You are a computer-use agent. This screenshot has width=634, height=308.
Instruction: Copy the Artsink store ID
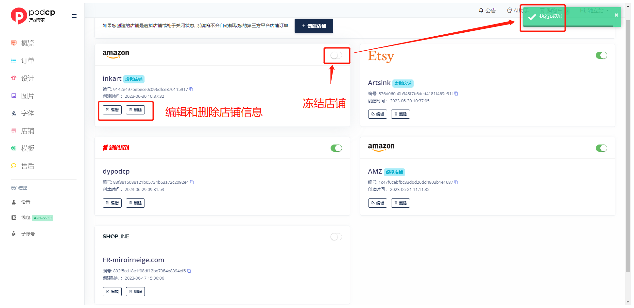[x=456, y=94]
